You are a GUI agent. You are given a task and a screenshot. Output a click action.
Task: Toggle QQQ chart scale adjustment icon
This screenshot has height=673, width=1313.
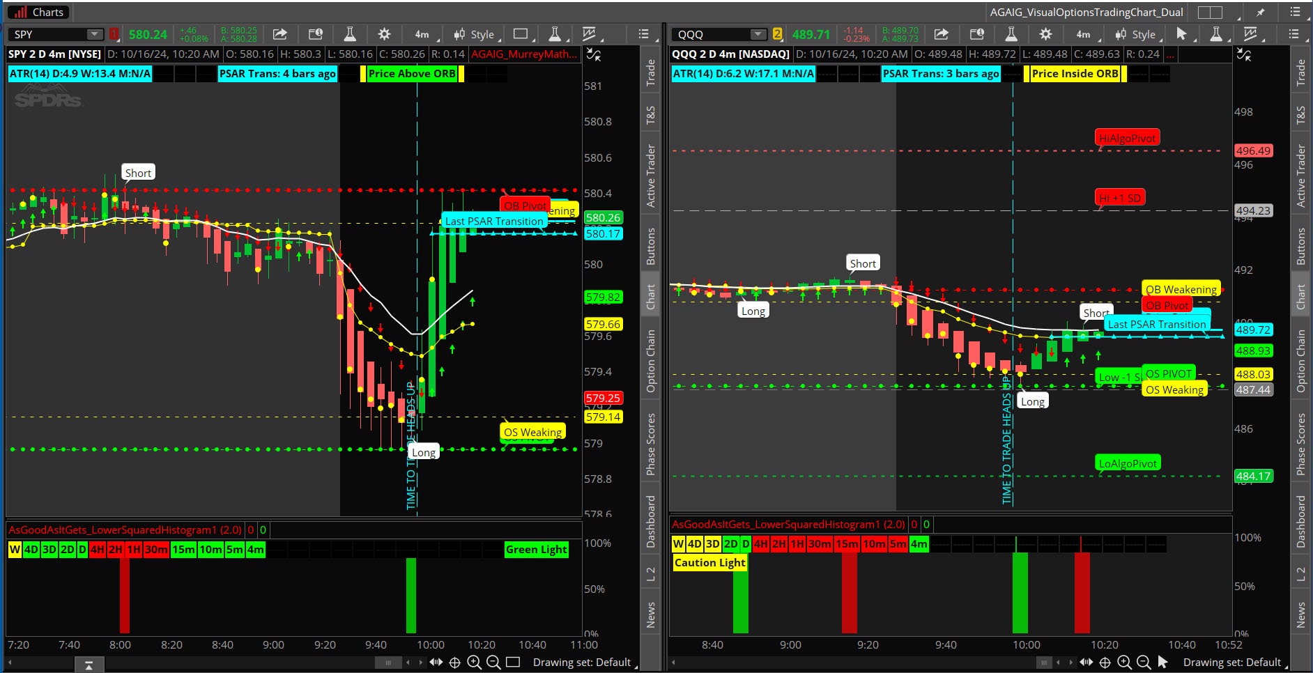pyautogui.click(x=1244, y=54)
